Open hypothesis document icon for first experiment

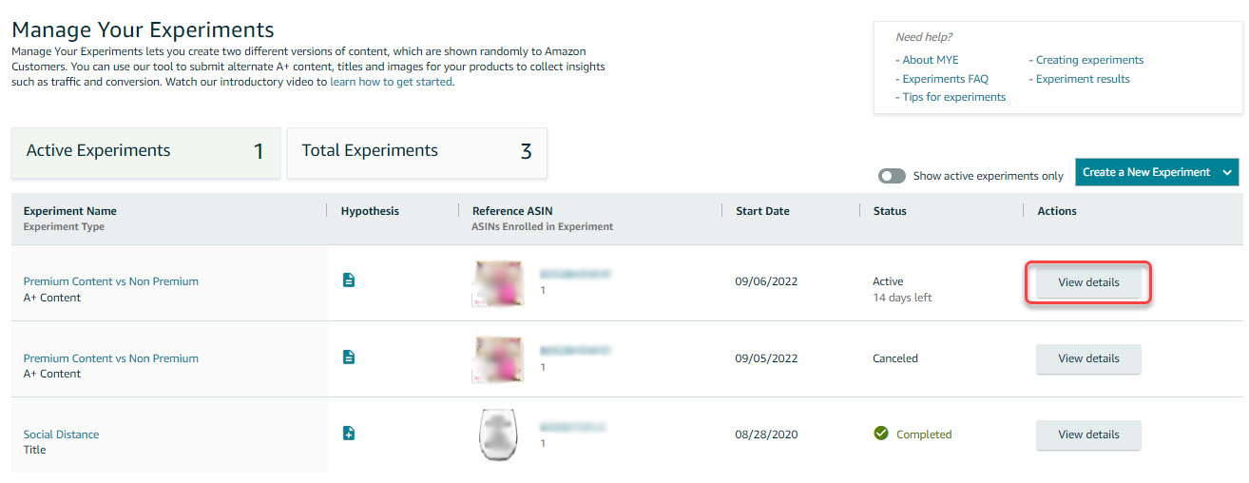click(348, 280)
